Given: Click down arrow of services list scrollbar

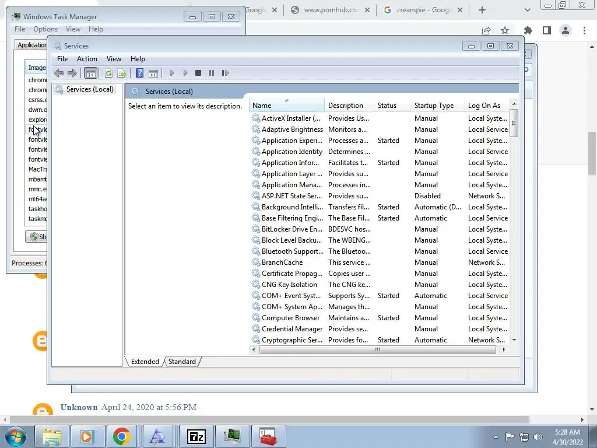Looking at the screenshot, I should pyautogui.click(x=514, y=340).
